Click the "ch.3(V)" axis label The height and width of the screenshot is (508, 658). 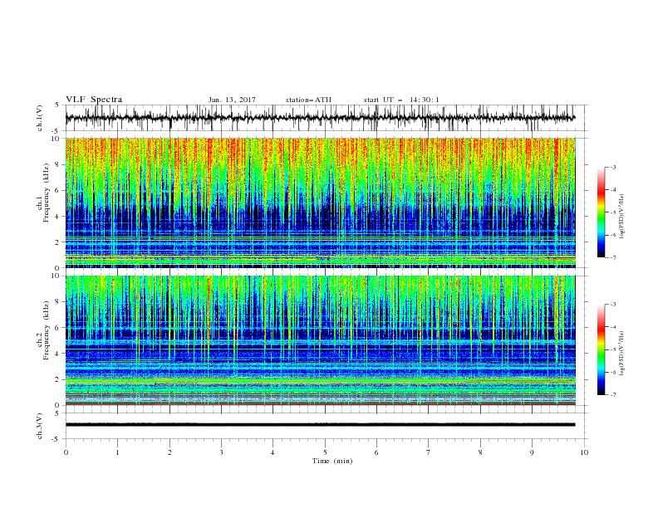pos(40,426)
